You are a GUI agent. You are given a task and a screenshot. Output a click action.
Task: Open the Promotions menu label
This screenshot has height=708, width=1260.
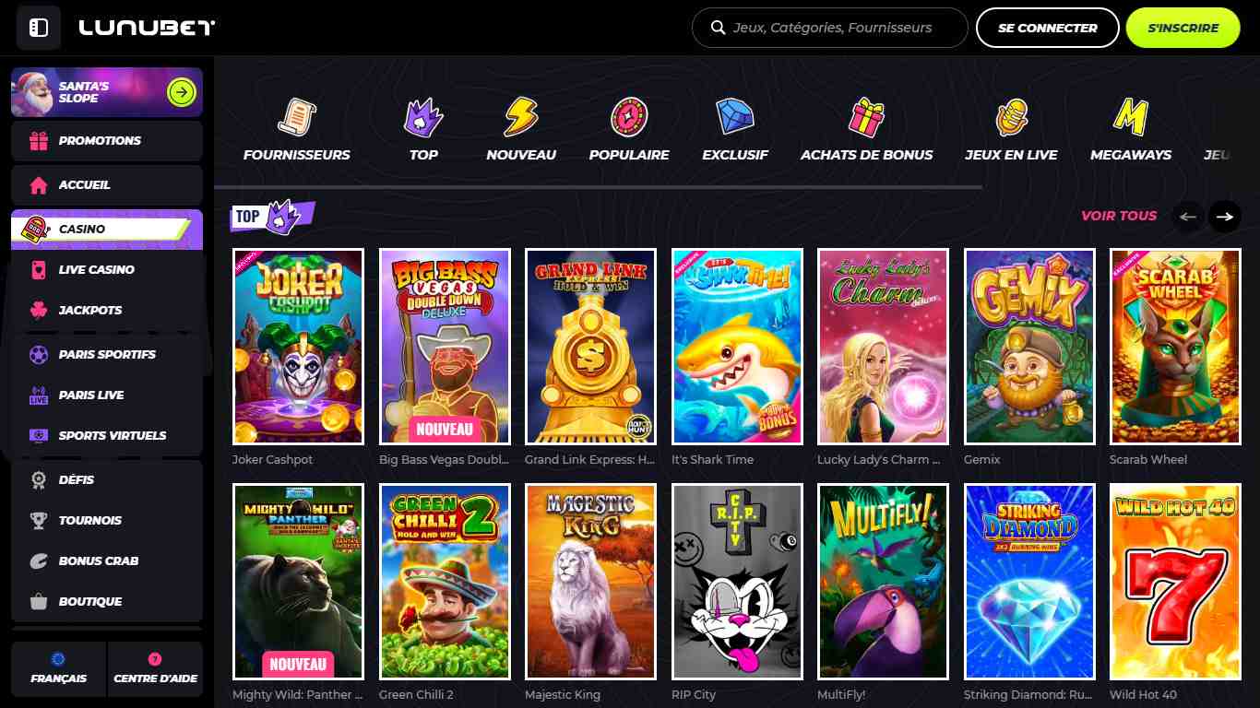point(100,141)
